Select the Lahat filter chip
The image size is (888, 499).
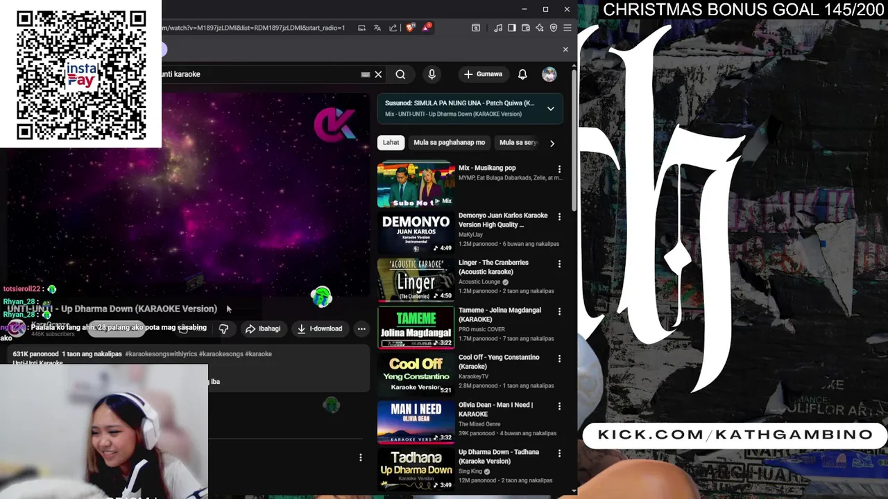point(391,142)
